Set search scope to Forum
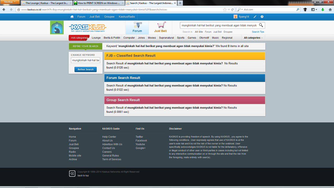334x188 pixels. 208,32
